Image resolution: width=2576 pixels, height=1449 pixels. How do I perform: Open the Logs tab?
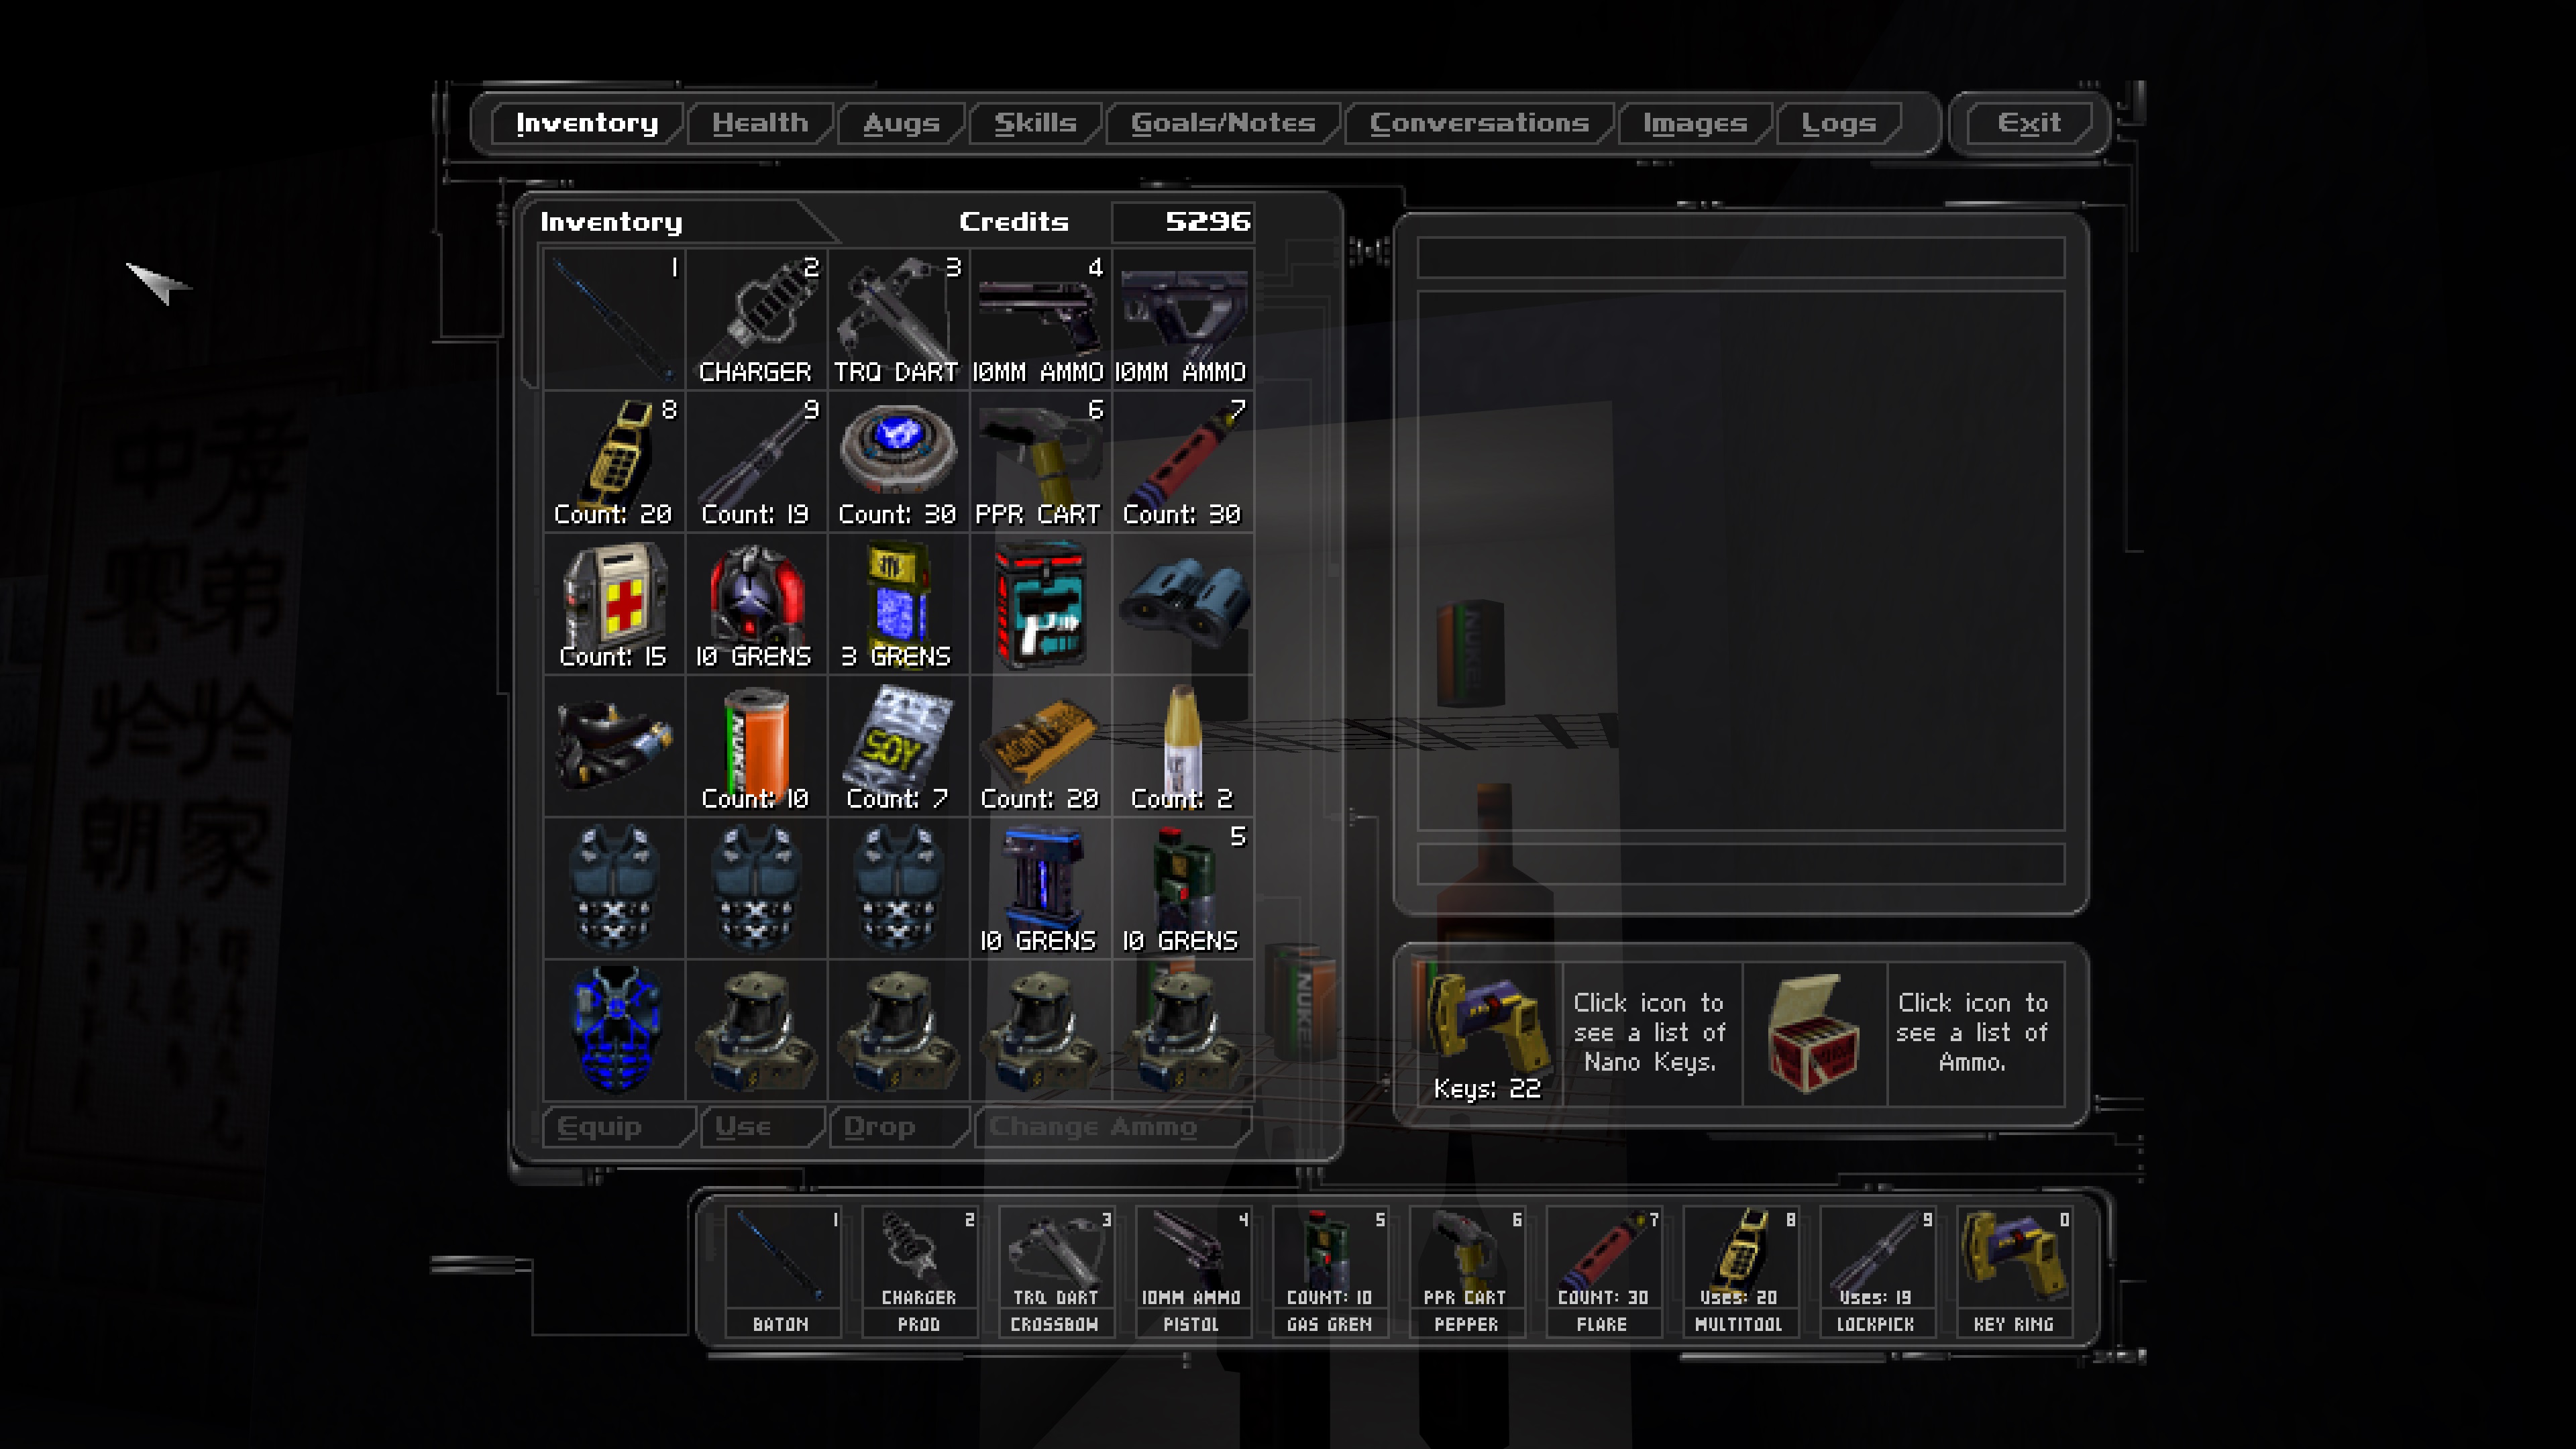pyautogui.click(x=1838, y=123)
